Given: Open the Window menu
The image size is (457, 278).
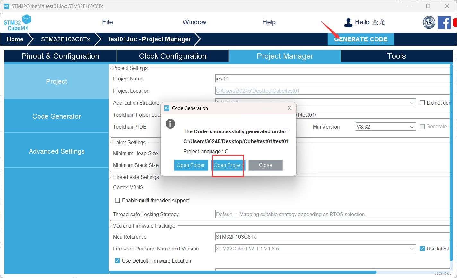Looking at the screenshot, I should (x=194, y=22).
